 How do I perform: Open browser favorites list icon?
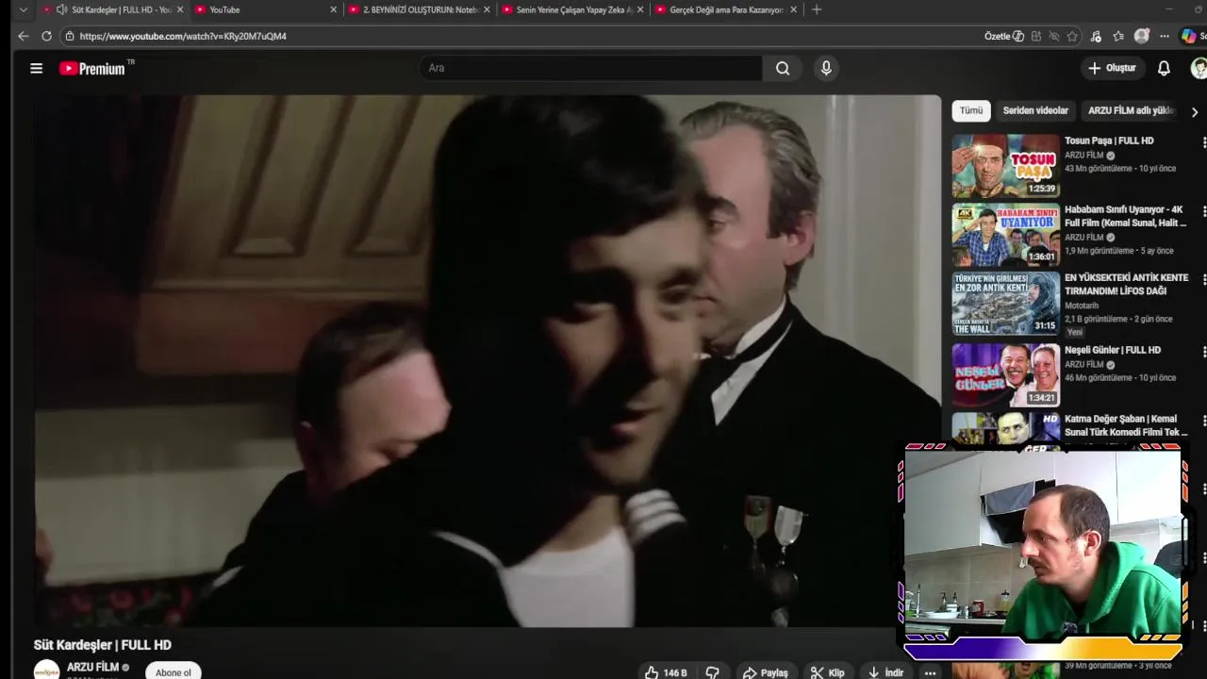(1118, 36)
